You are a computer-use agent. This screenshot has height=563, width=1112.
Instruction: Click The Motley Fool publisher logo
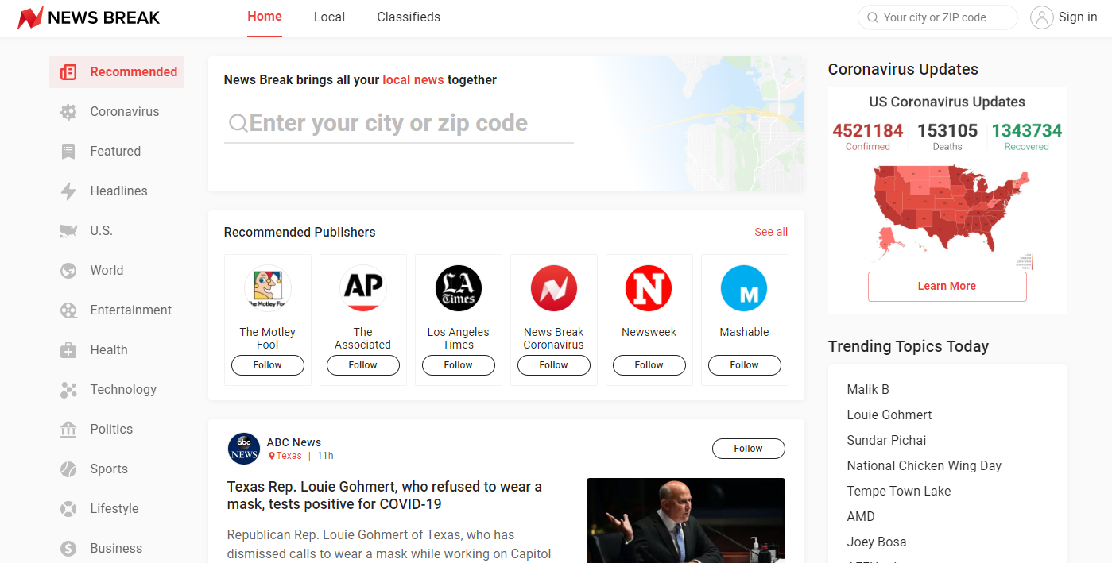pyautogui.click(x=268, y=288)
